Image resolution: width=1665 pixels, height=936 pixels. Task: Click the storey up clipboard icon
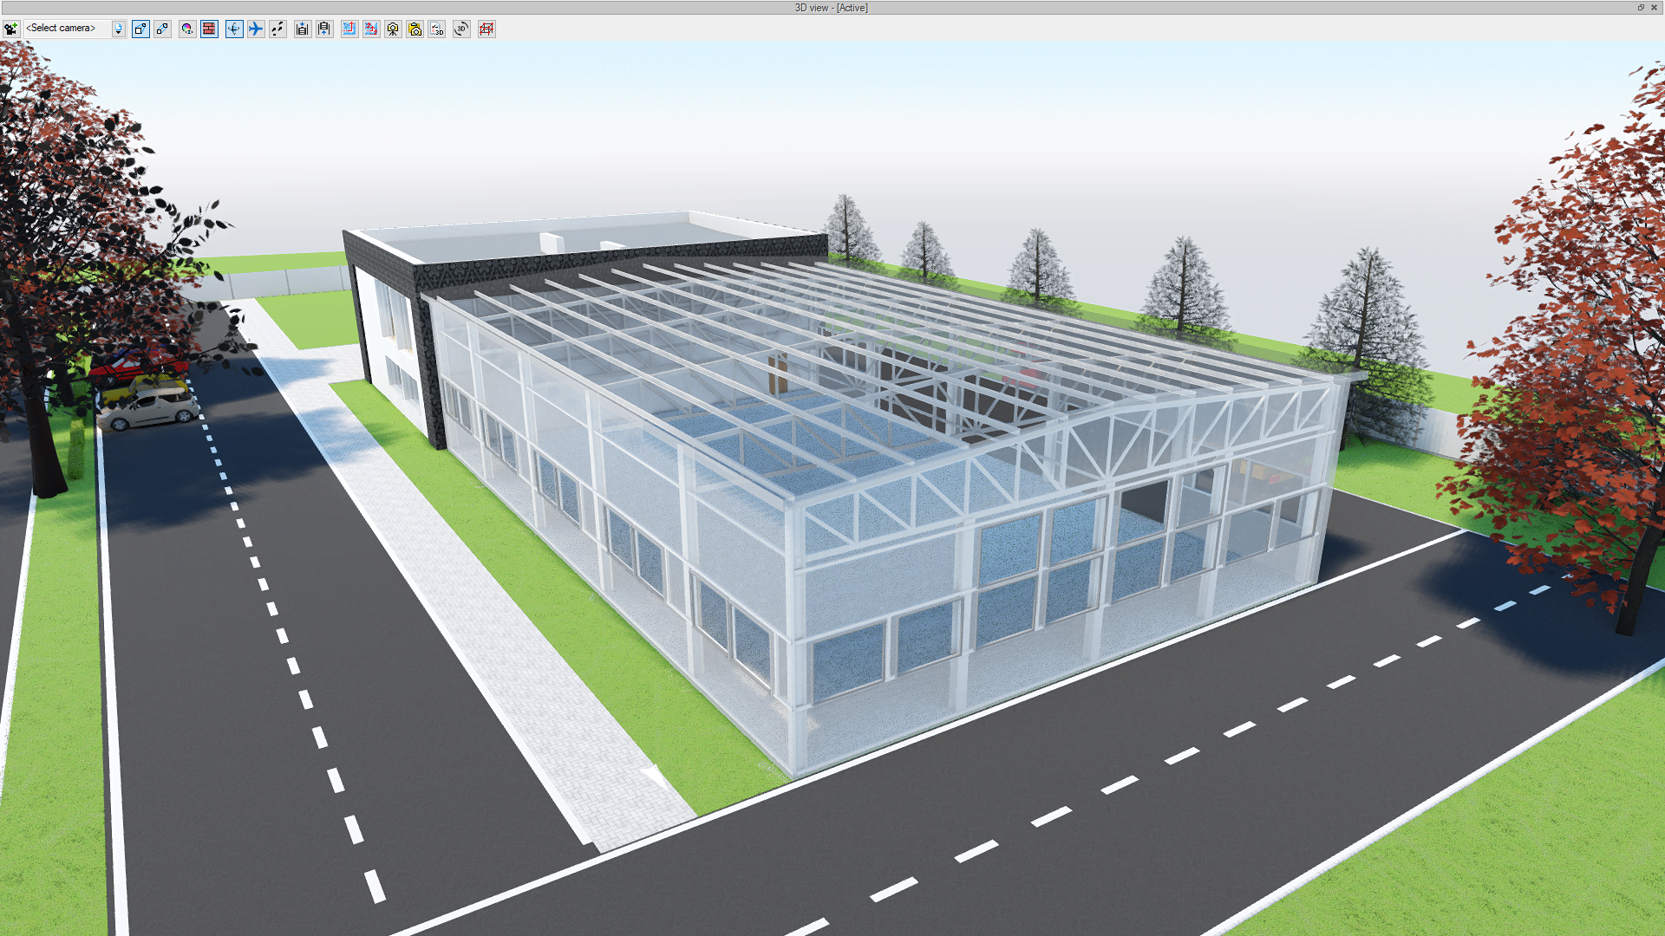click(x=324, y=29)
